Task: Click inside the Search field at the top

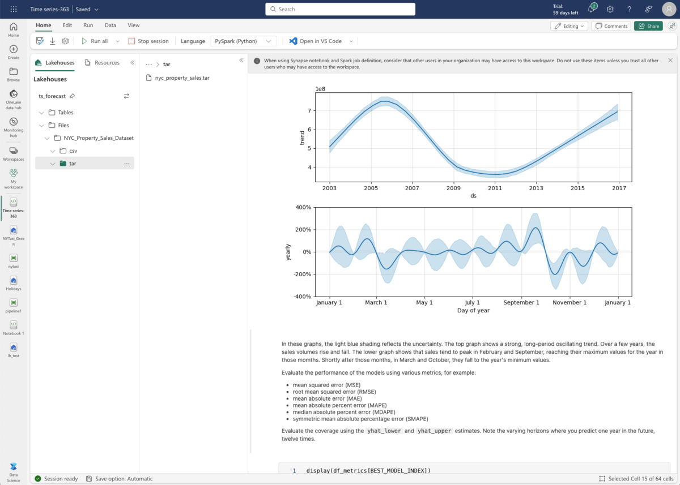Action: 339,8
